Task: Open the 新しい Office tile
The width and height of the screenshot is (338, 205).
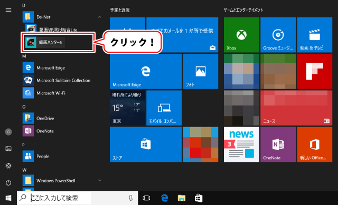Action: (x=315, y=144)
